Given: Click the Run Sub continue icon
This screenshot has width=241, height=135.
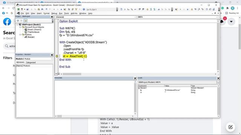Looking at the screenshot, I should (54, 9).
